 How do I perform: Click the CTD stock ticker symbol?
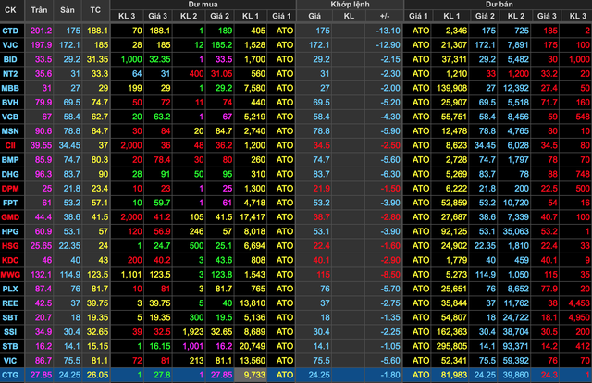13,31
